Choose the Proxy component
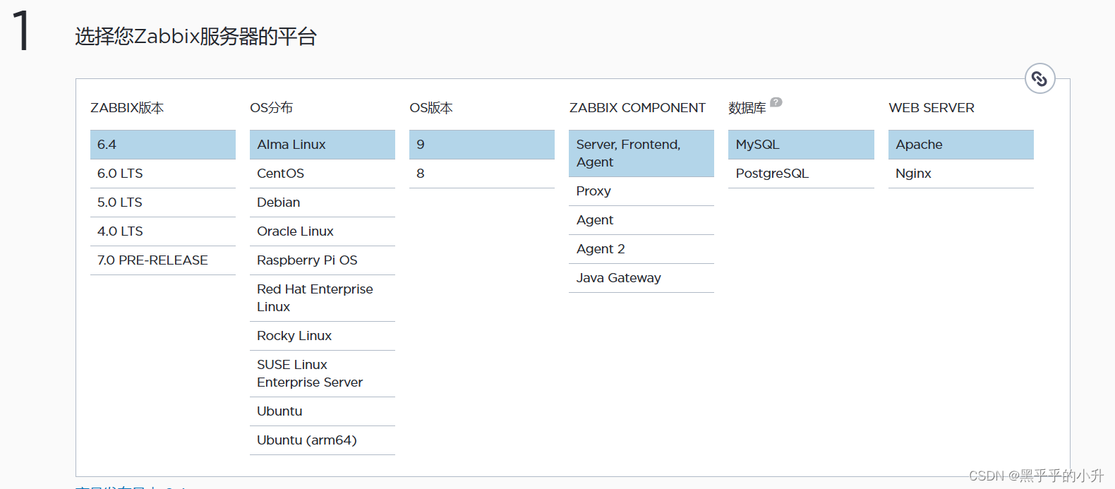Screen dimensions: 1115x489 641,191
